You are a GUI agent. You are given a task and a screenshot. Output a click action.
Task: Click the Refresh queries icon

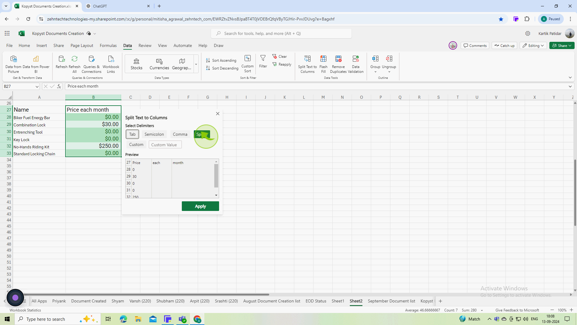click(62, 62)
